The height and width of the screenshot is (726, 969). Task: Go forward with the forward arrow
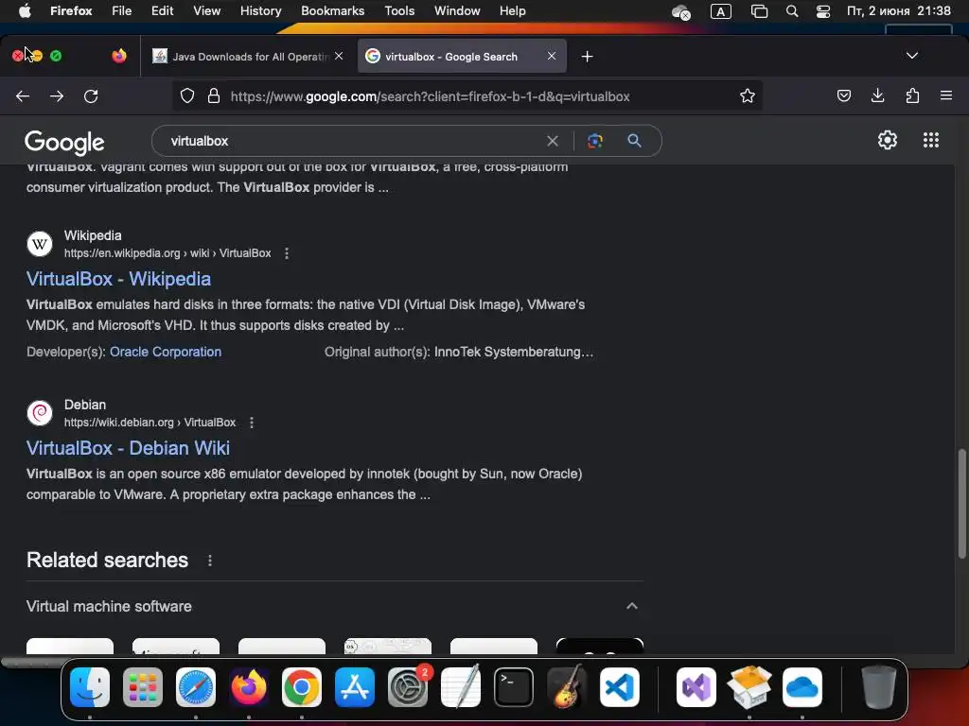pos(57,96)
